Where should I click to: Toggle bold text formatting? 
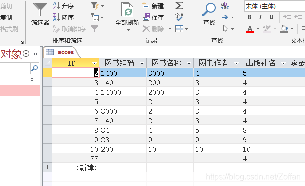(249, 17)
